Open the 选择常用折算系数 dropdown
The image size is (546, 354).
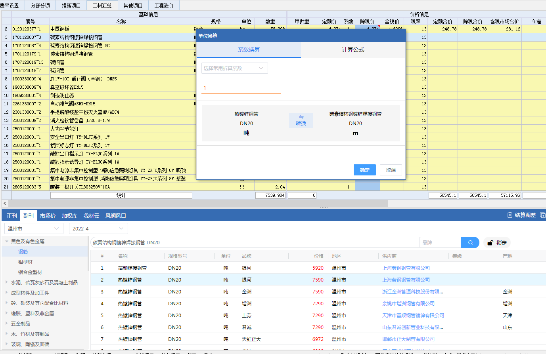point(234,68)
